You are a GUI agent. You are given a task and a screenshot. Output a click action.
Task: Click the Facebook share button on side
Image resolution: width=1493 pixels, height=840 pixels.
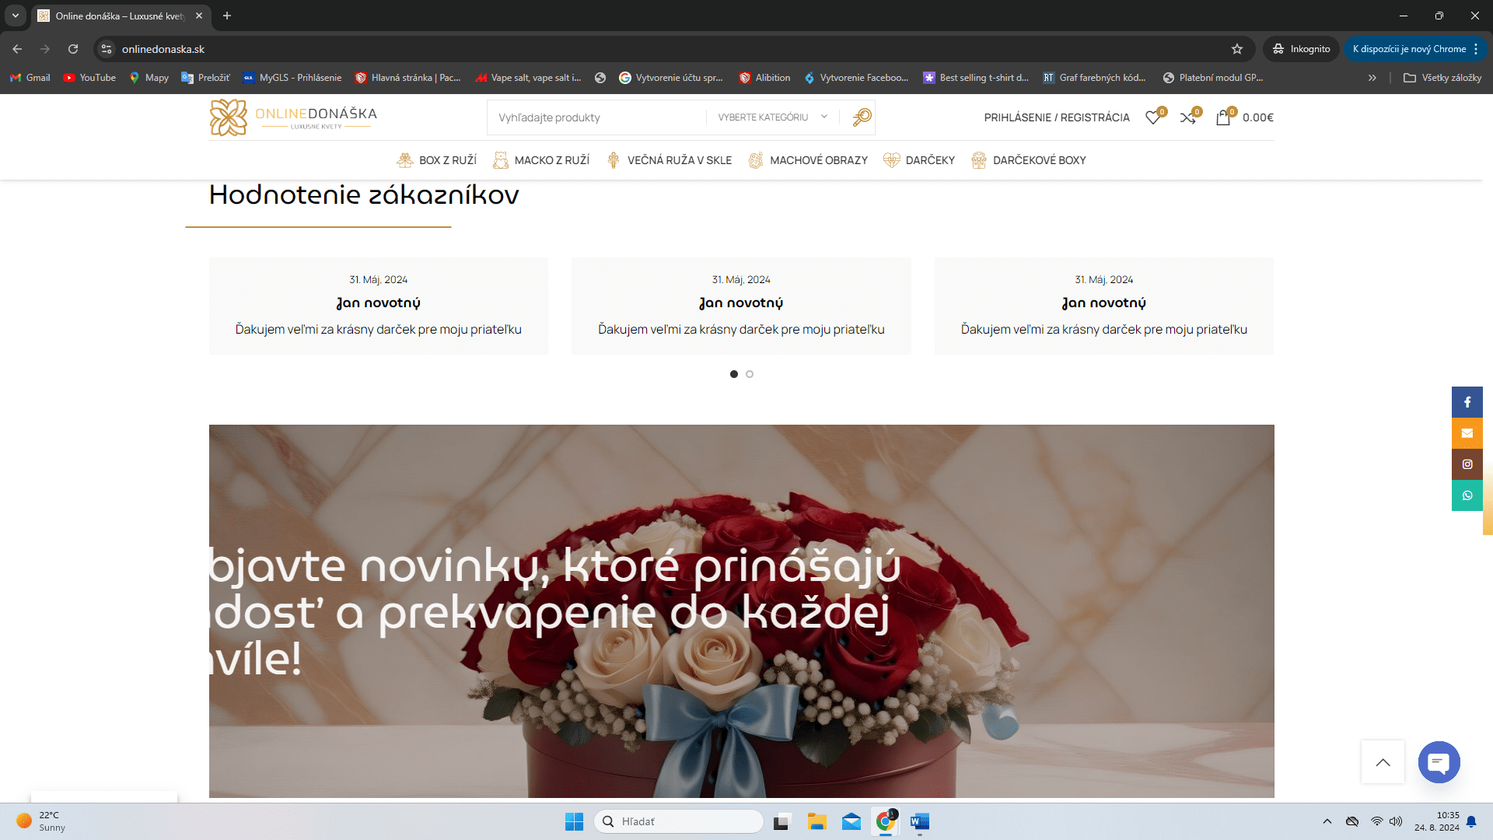point(1467,402)
